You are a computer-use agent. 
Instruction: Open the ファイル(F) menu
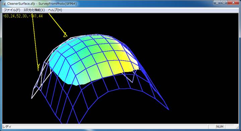pyautogui.click(x=12, y=10)
